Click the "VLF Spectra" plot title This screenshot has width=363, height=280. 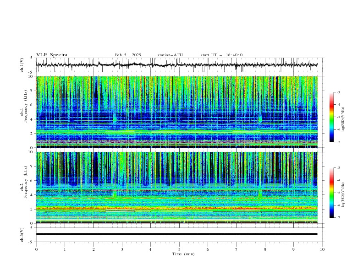52,55
